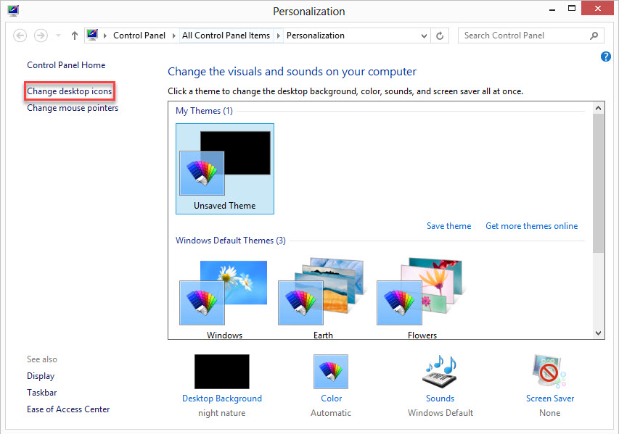The image size is (619, 434).
Task: Click the Search Control Panel field
Action: coord(531,36)
